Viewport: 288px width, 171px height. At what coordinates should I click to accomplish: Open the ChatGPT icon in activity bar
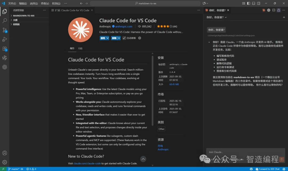[5, 67]
